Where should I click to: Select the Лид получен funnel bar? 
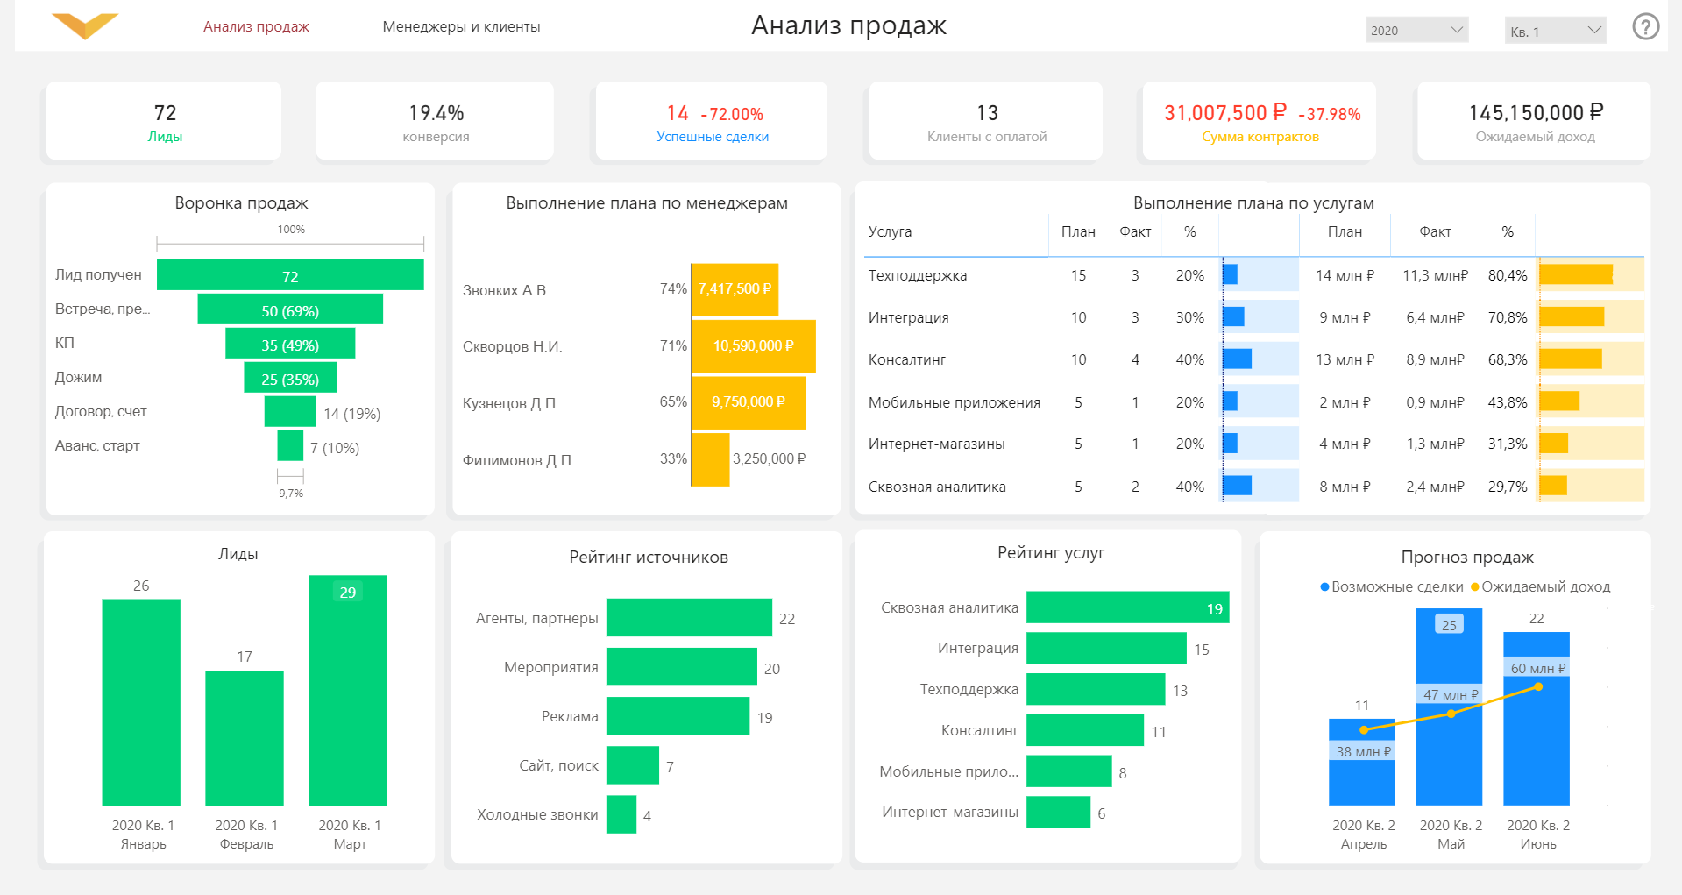290,275
